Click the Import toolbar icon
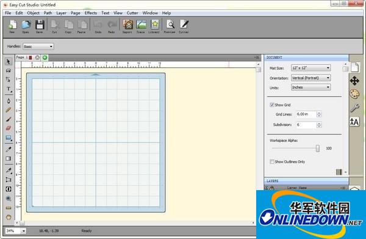This screenshot has width=366, height=239. (127, 26)
